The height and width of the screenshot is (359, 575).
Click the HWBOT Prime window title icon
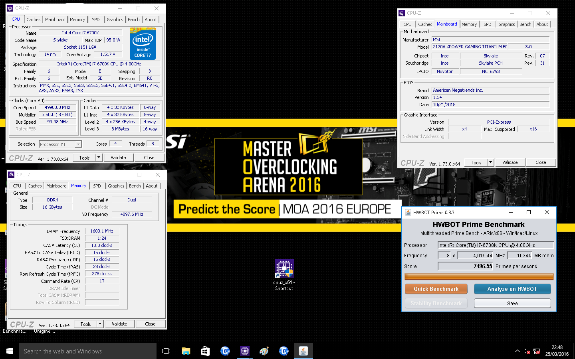tap(408, 212)
